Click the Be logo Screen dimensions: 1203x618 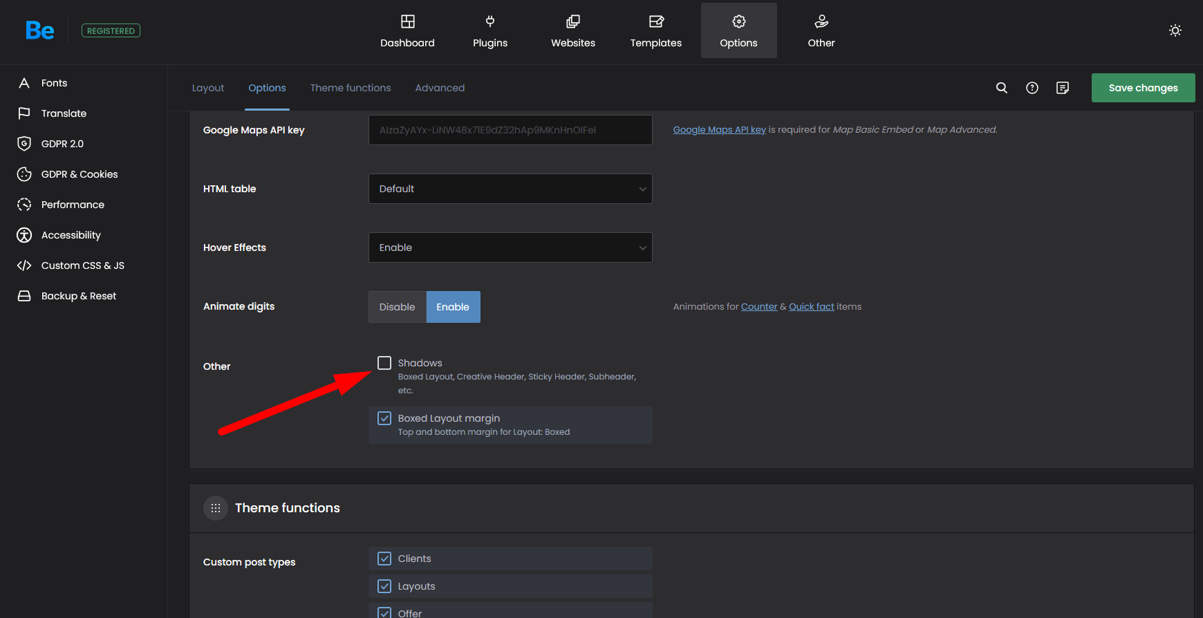(x=39, y=30)
